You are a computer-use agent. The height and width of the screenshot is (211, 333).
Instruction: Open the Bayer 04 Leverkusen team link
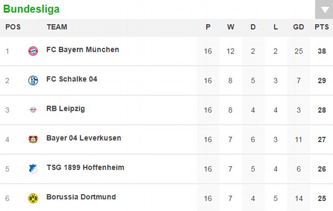[84, 139]
